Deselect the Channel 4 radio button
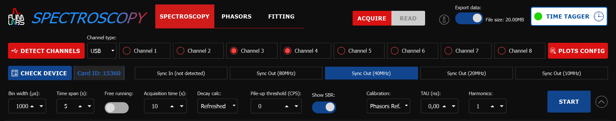This screenshot has height=121, width=616. tap(287, 51)
